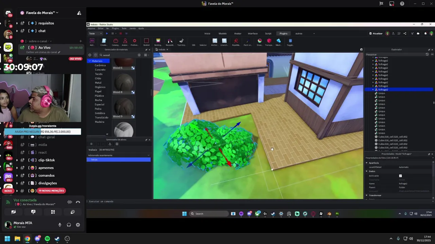Select the Tool Grip editor plugin
This screenshot has width=435, height=244.
(x=181, y=42)
